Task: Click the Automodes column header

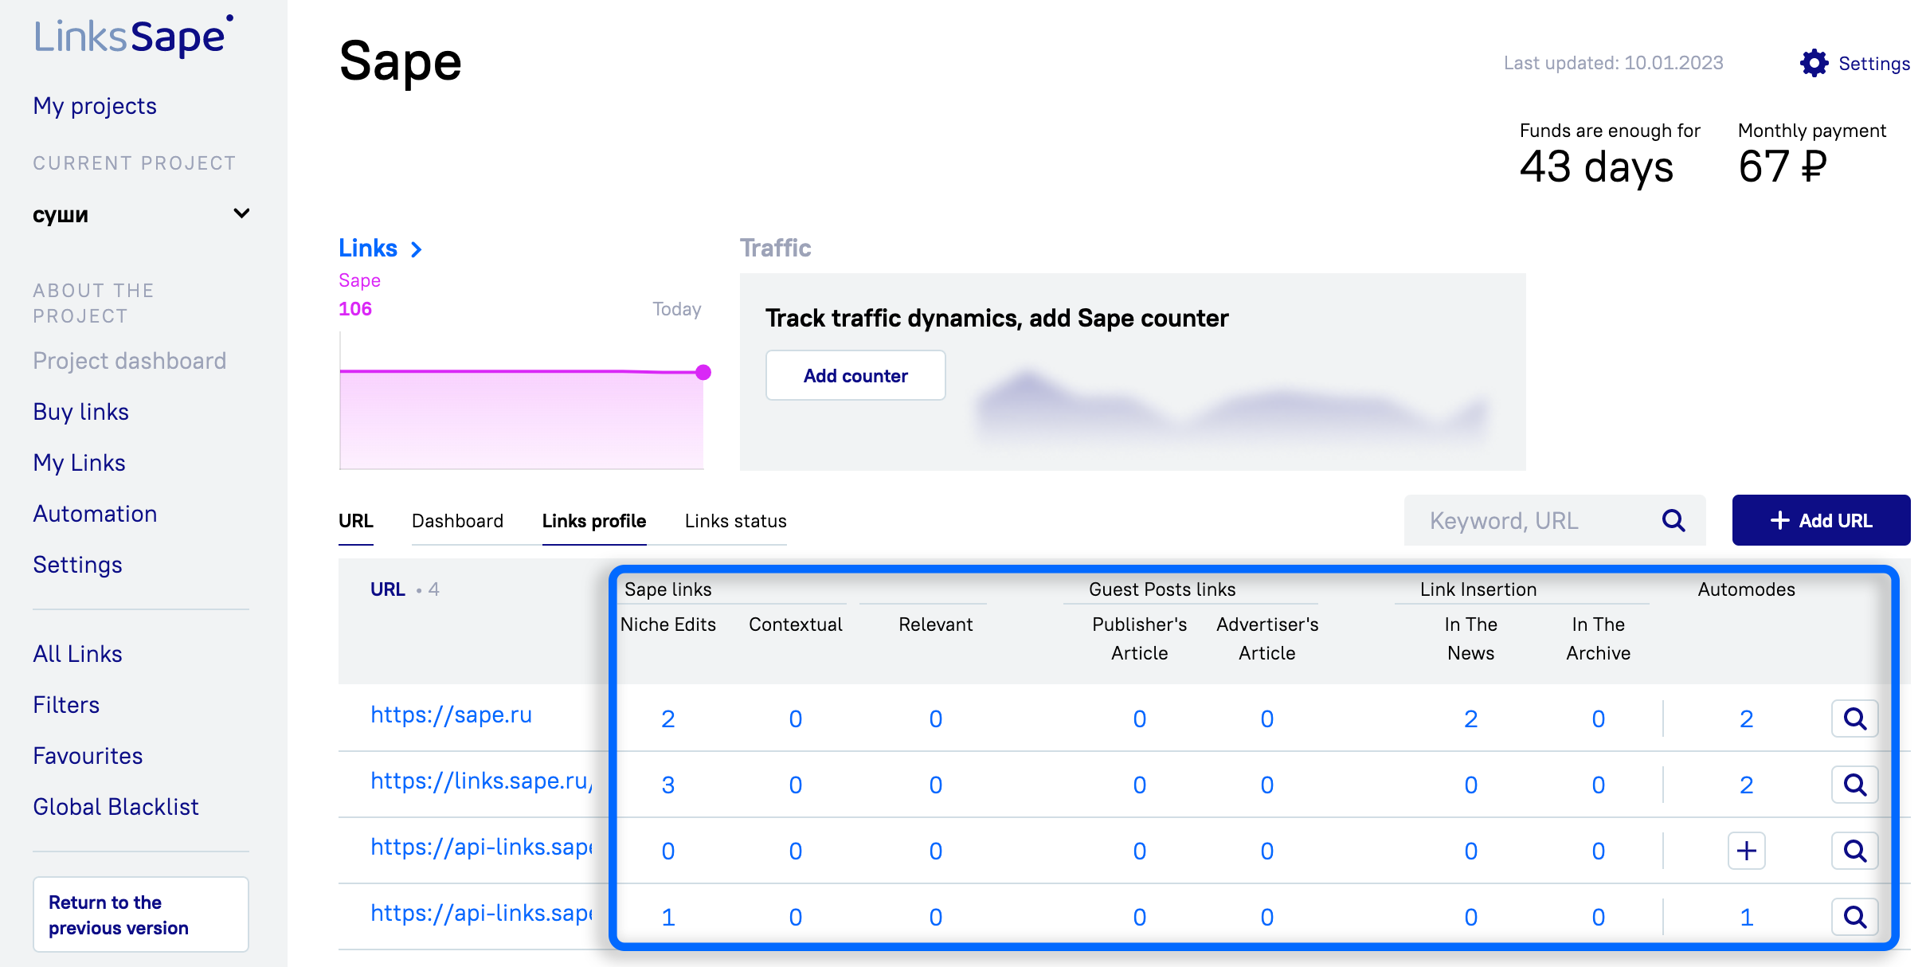Action: [1746, 589]
